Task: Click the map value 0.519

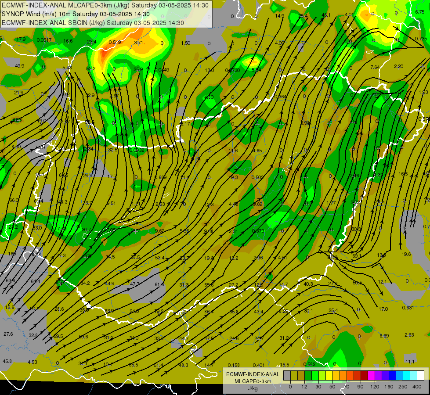Action: pyautogui.click(x=115, y=42)
